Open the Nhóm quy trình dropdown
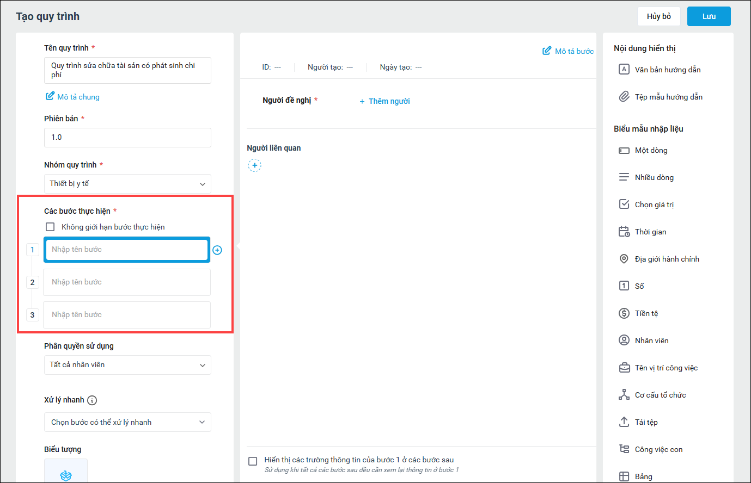This screenshot has height=483, width=751. pos(127,184)
